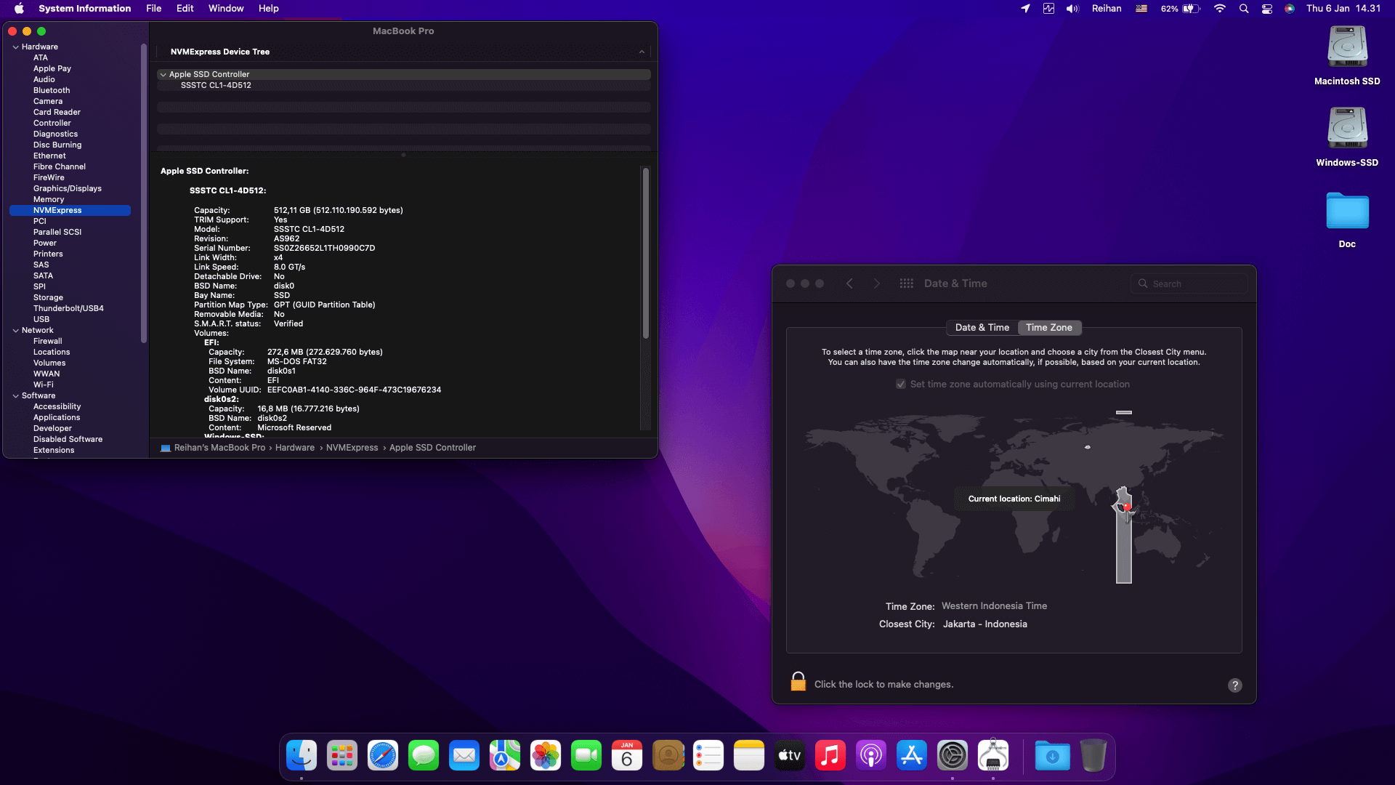Open Music app in Dock
1395x785 pixels.
tap(830, 756)
